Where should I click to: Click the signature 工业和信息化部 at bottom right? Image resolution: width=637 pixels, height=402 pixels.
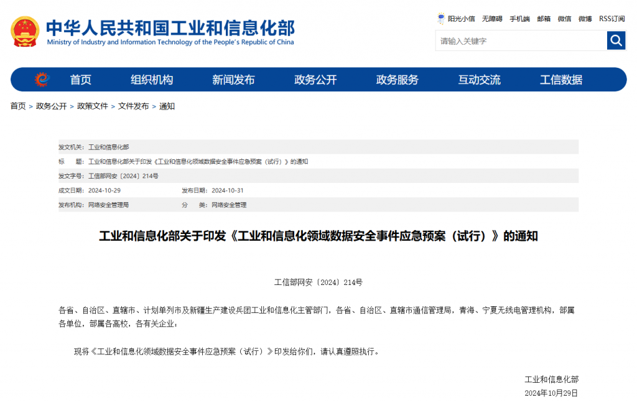(551, 380)
